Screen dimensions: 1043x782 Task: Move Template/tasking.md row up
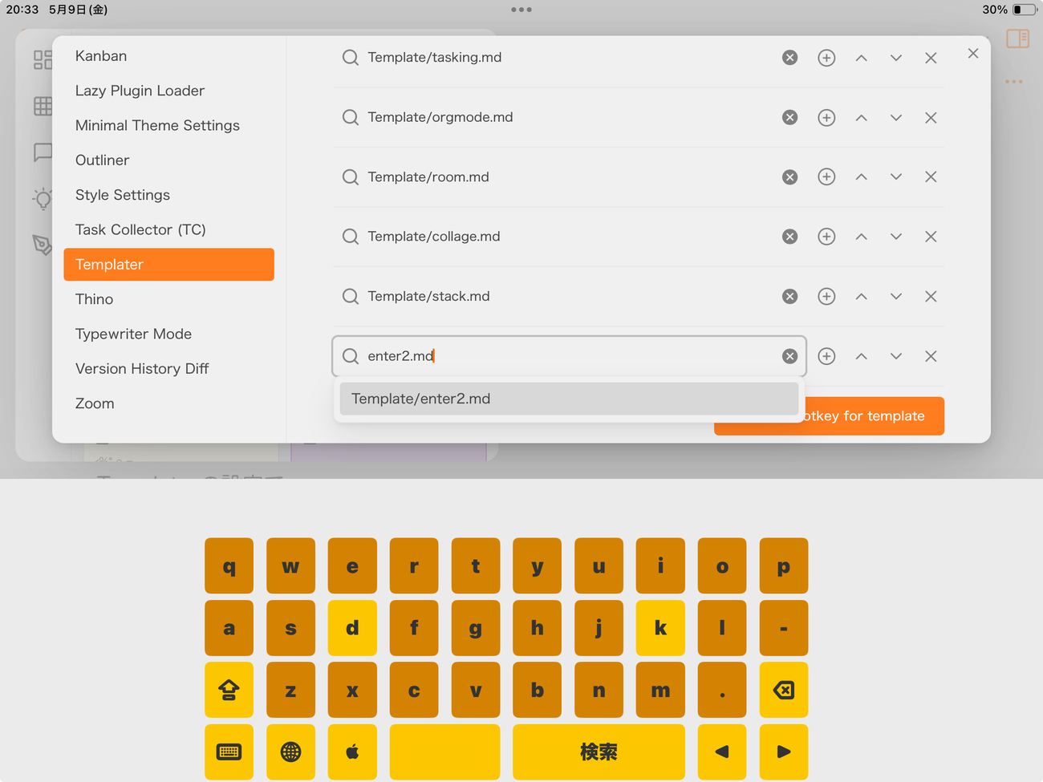tap(861, 58)
